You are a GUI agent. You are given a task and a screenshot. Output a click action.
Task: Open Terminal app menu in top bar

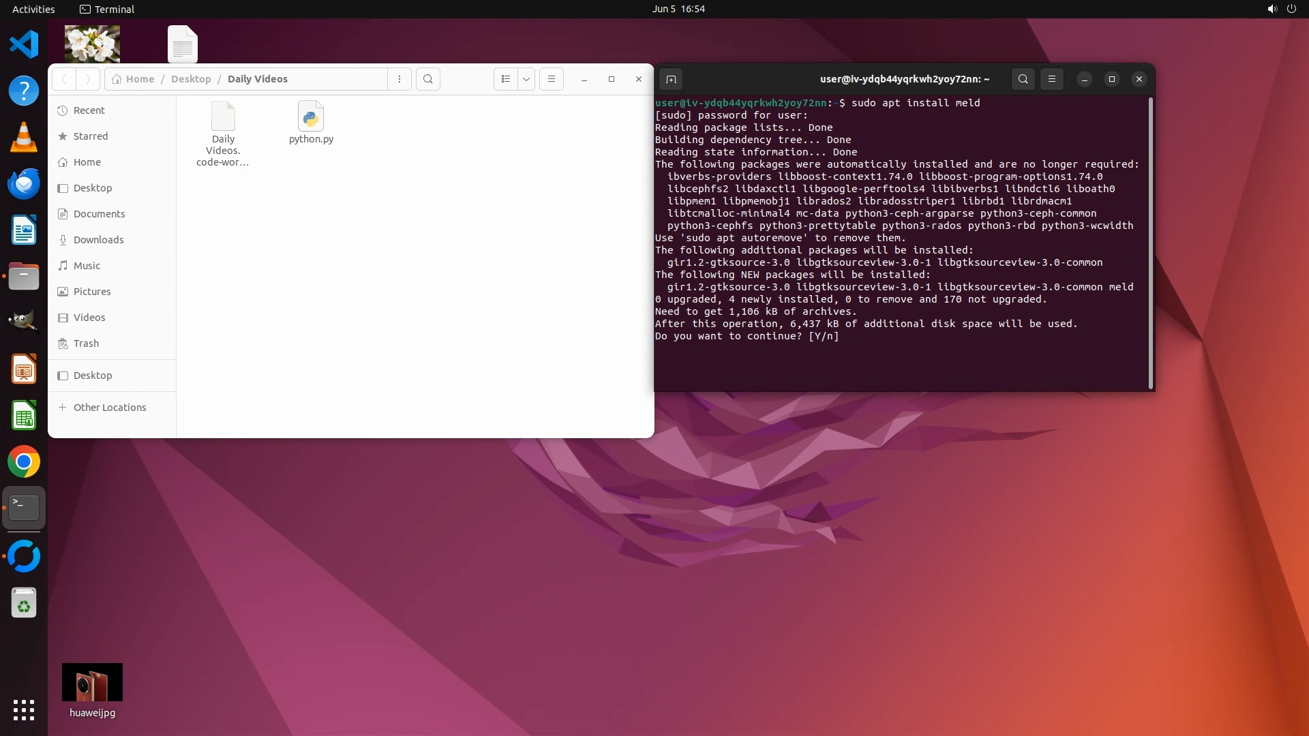107,9
